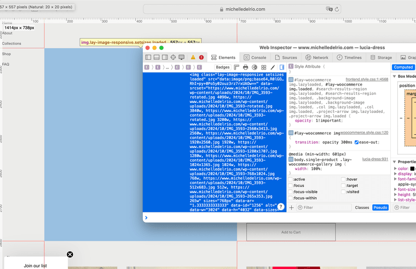Enable the :hover pseudo-class checkbox
Viewport: 416px width, 269px height.
(344, 179)
